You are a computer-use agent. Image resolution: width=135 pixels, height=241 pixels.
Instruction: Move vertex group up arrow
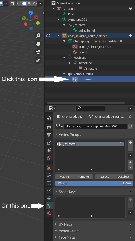click(x=130, y=162)
